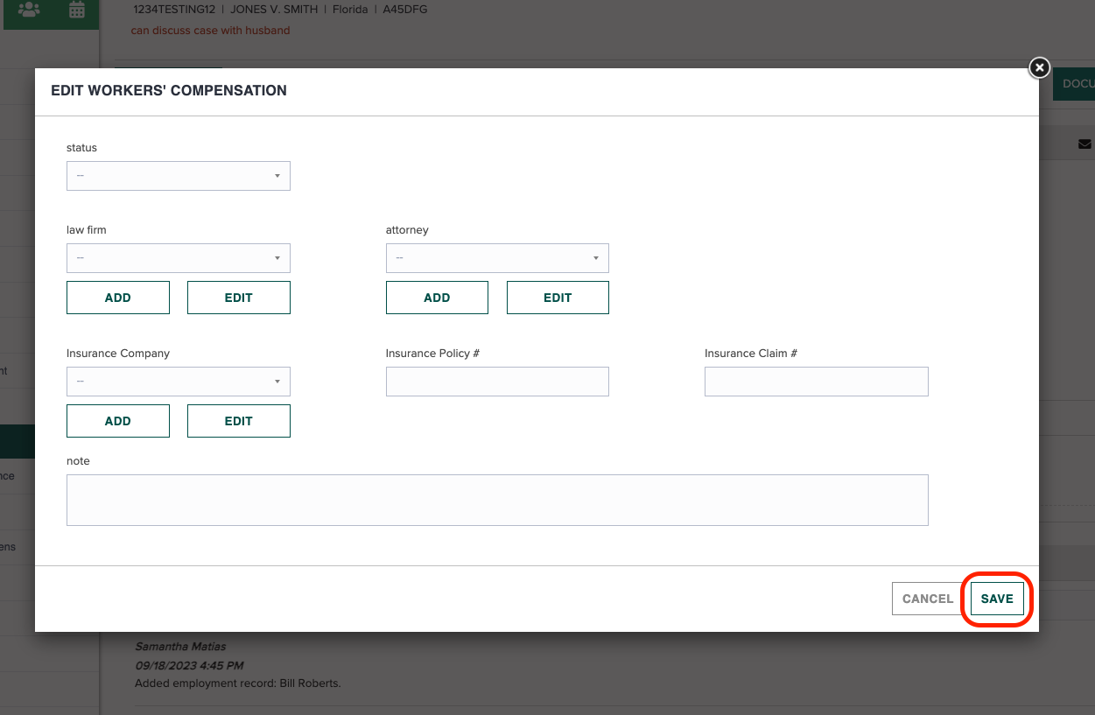Open the Insurance Company dropdown
This screenshot has width=1095, height=715.
coord(179,382)
